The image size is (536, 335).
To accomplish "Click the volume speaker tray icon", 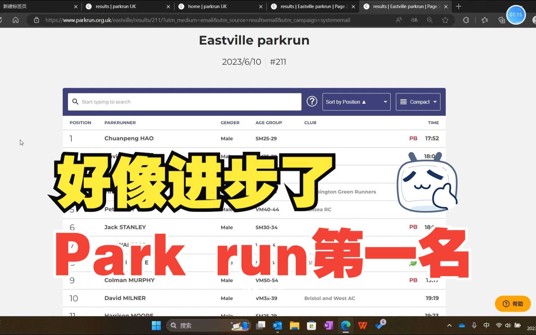I will [508, 325].
